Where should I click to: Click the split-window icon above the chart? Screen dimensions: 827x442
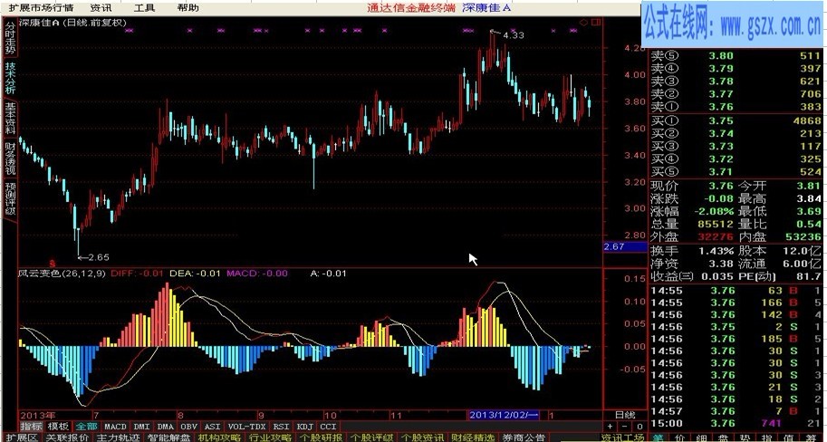(x=596, y=22)
